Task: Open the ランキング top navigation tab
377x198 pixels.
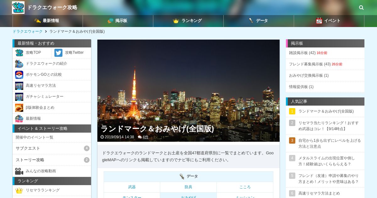Action: click(188, 21)
